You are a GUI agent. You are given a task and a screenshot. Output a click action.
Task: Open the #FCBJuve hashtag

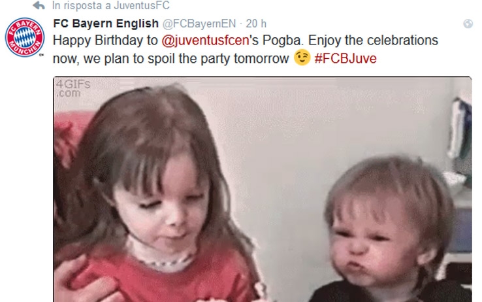(x=345, y=58)
